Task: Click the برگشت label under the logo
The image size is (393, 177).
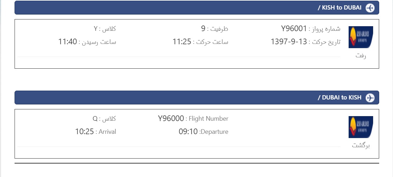Action: point(361,145)
